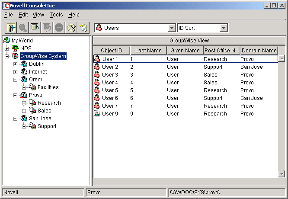Click the user icon beside User 2
Image resolution: width=288 pixels, height=199 pixels.
pyautogui.click(x=97, y=67)
